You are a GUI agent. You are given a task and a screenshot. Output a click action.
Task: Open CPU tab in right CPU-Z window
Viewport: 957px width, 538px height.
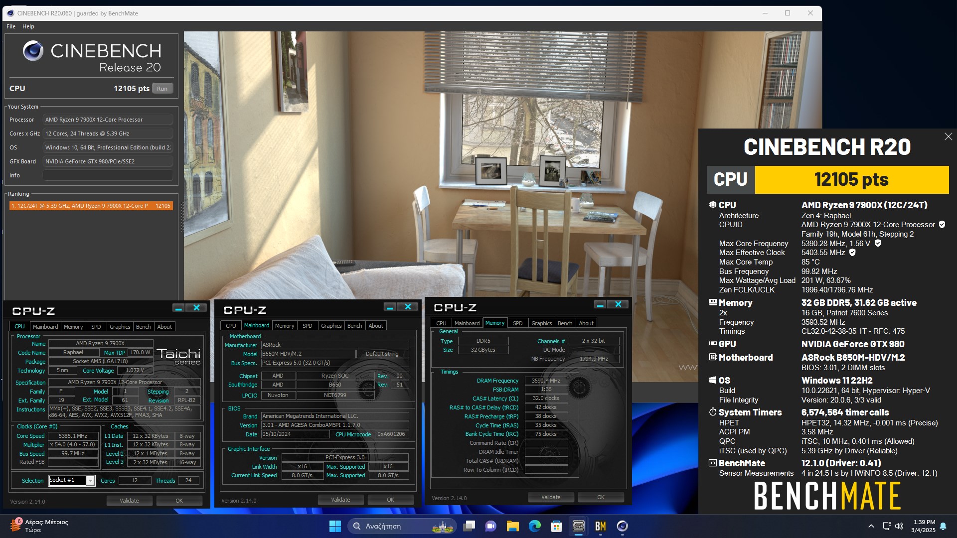[x=441, y=323]
